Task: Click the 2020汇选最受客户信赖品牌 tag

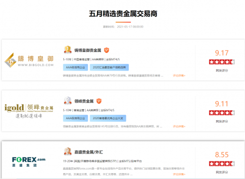Action: point(109,67)
